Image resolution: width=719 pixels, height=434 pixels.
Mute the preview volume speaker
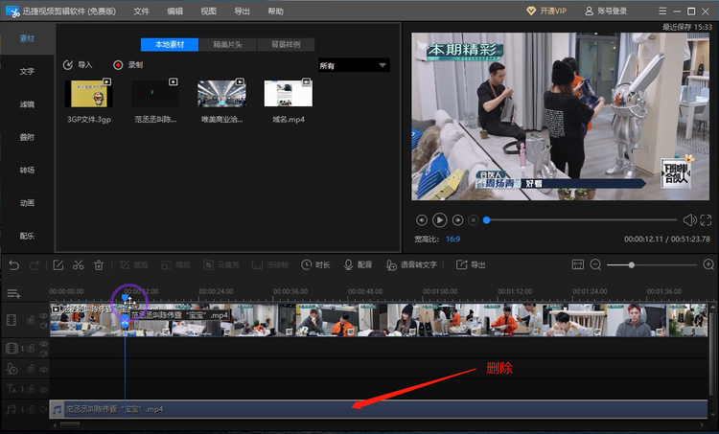[x=689, y=220]
